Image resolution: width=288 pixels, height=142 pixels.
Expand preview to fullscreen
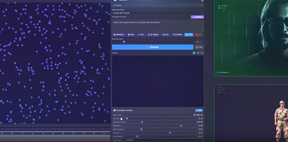202,53
